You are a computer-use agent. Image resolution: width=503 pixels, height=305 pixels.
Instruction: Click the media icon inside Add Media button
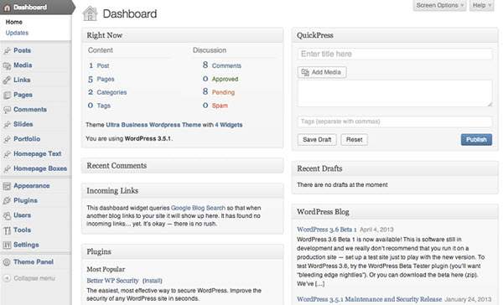click(305, 72)
